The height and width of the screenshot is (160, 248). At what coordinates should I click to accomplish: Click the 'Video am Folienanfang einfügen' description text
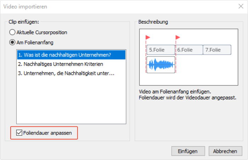175,91
